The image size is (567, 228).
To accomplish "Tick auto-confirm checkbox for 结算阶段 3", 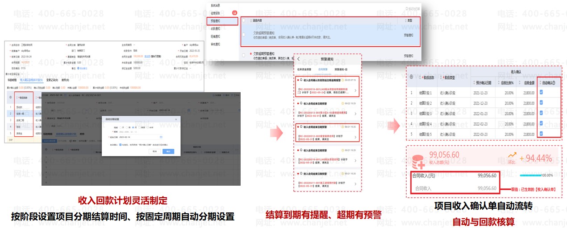I will point(542,113).
